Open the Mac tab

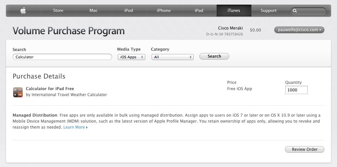click(94, 11)
